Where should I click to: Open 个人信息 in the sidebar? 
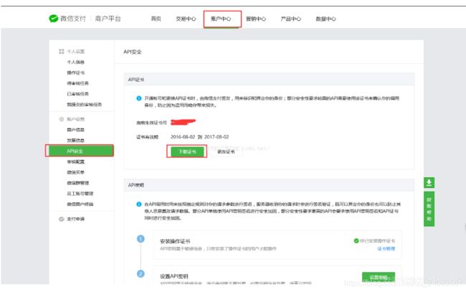75,62
